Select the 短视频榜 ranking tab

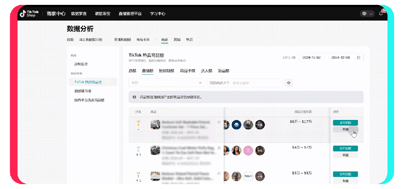tap(166, 71)
